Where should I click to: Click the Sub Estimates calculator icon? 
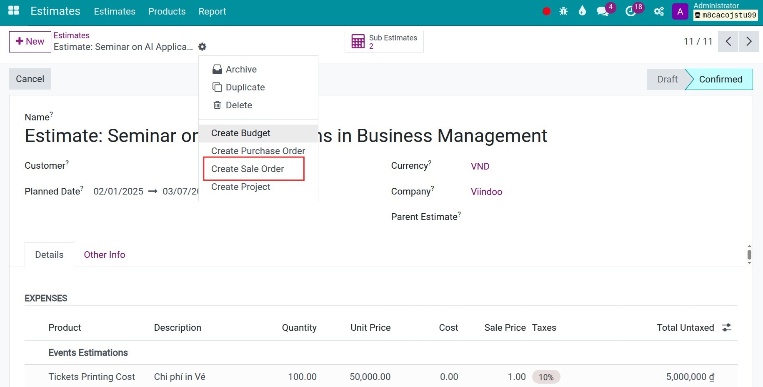click(358, 41)
